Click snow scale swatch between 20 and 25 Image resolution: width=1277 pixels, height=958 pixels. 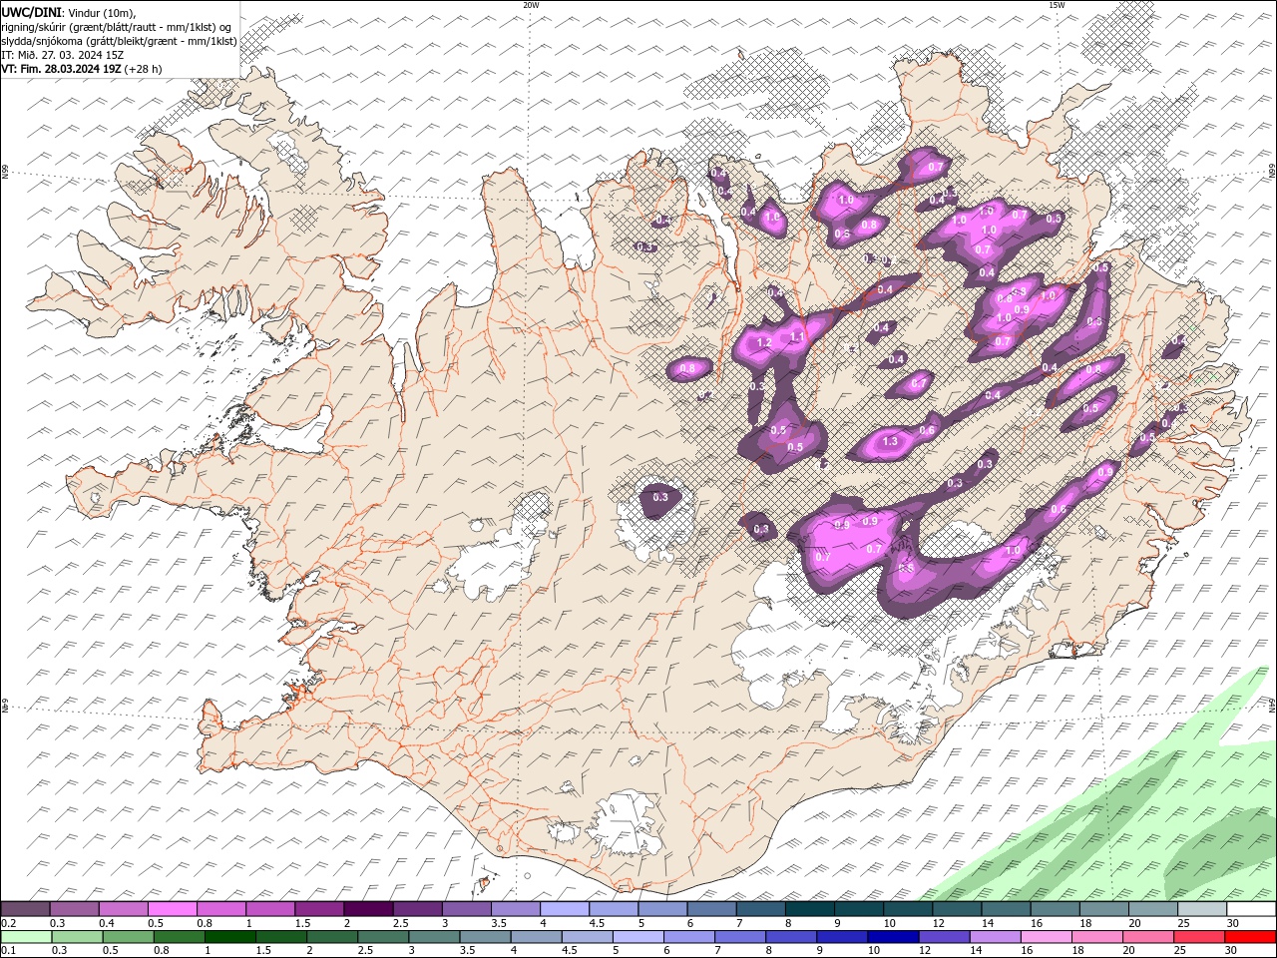click(1153, 909)
